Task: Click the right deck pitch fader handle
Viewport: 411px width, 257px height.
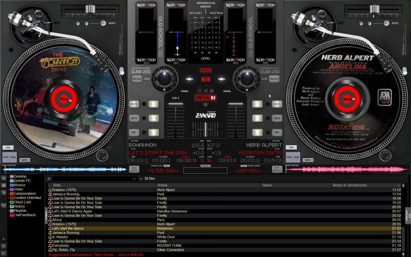Action: coord(375,9)
